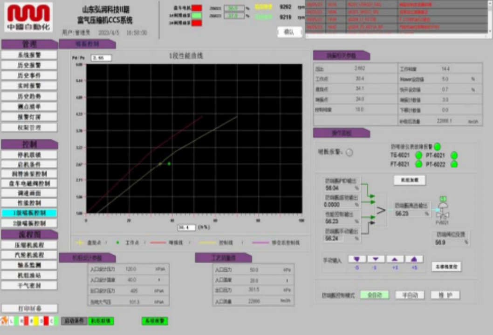Click the PT-6022 green status indicator
493x335 pixels.
[x=454, y=164]
